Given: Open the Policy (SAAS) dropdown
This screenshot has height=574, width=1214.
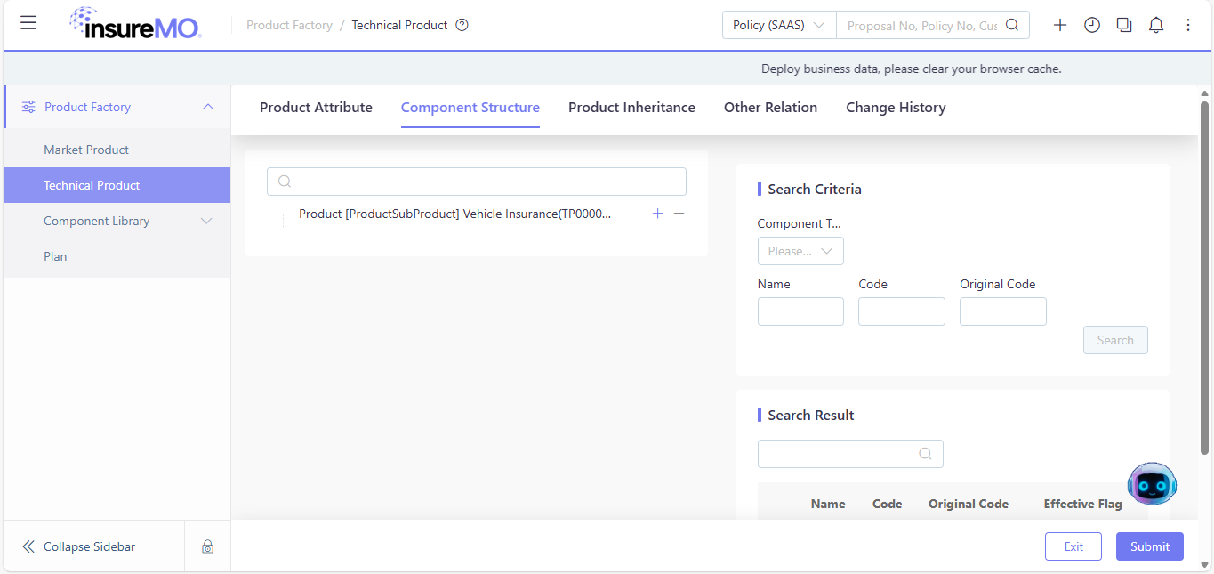Looking at the screenshot, I should click(x=779, y=25).
